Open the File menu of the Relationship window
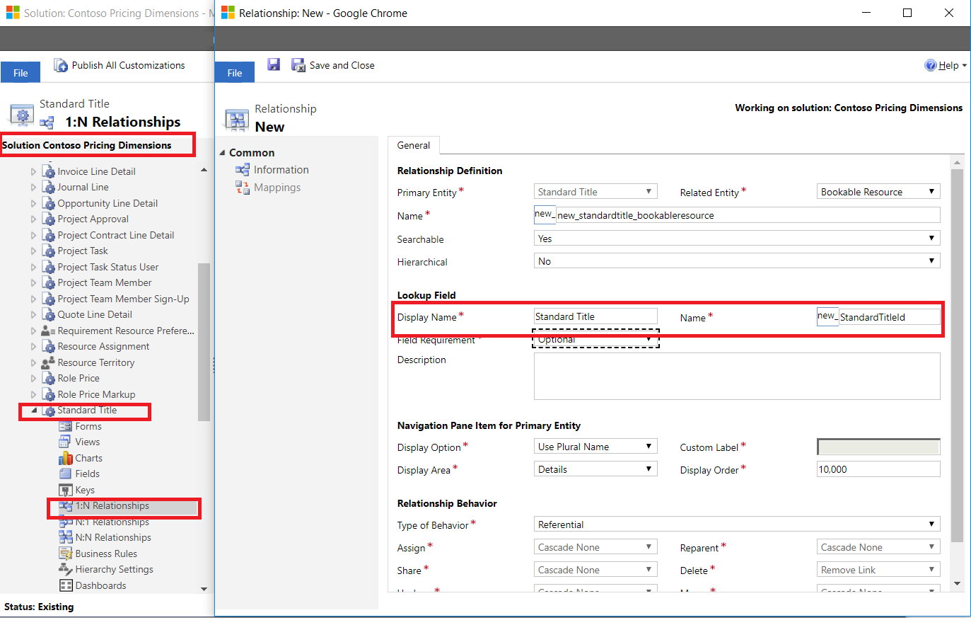 pos(234,71)
